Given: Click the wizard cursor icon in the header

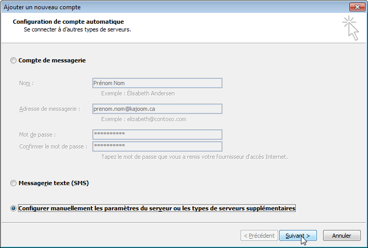Looking at the screenshot, I should click(x=350, y=28).
